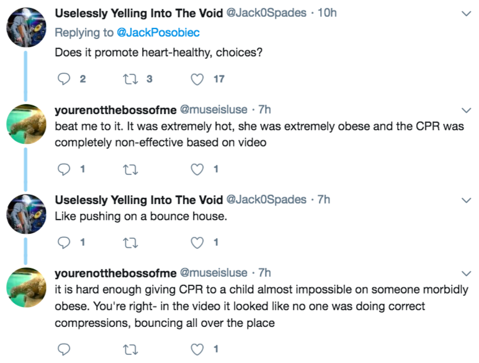The height and width of the screenshot is (363, 479).
Task: Like the 'beat me to it' tweet
Action: [197, 169]
